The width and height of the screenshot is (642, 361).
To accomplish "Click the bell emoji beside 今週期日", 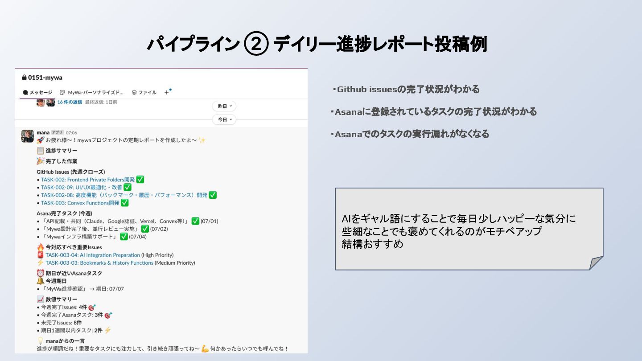I will (40, 281).
